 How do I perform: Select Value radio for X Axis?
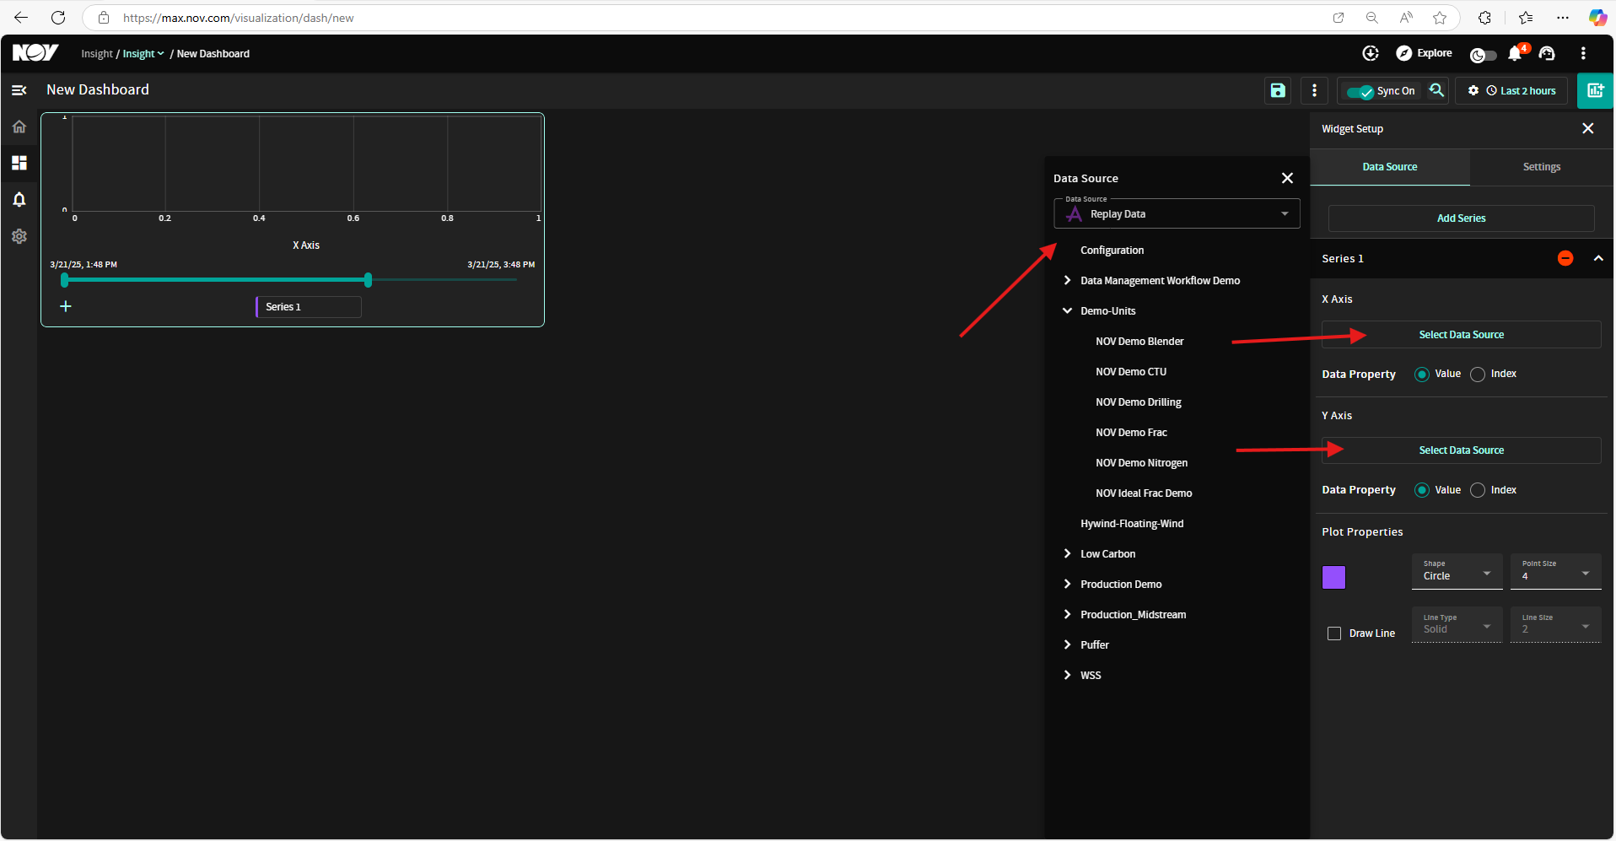tap(1422, 375)
